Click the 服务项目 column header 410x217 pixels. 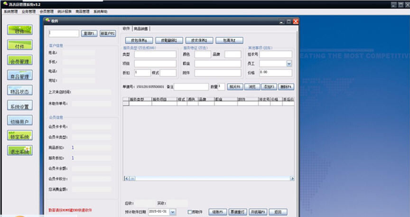(x=164, y=99)
